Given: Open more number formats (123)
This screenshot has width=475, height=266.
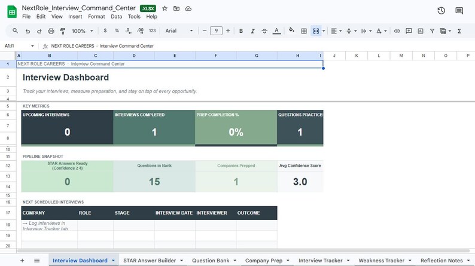Looking at the screenshot, I should point(153,30).
